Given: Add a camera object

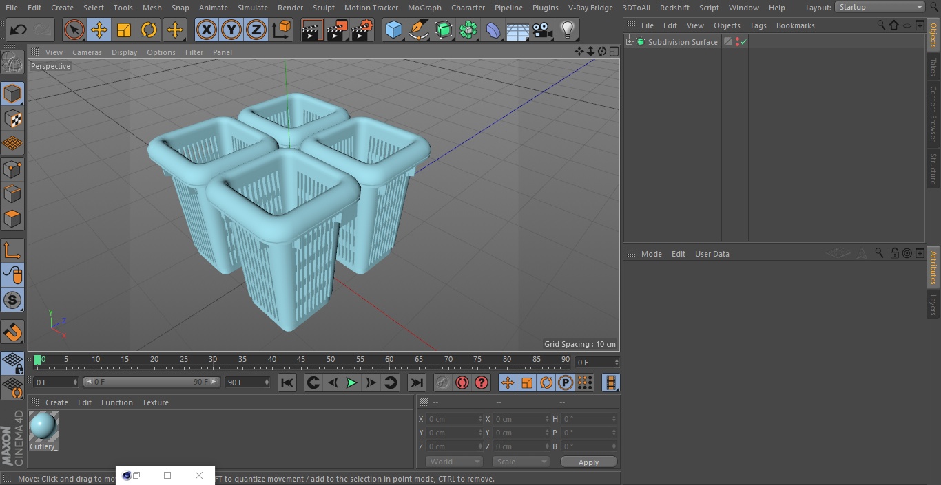Looking at the screenshot, I should (x=543, y=30).
